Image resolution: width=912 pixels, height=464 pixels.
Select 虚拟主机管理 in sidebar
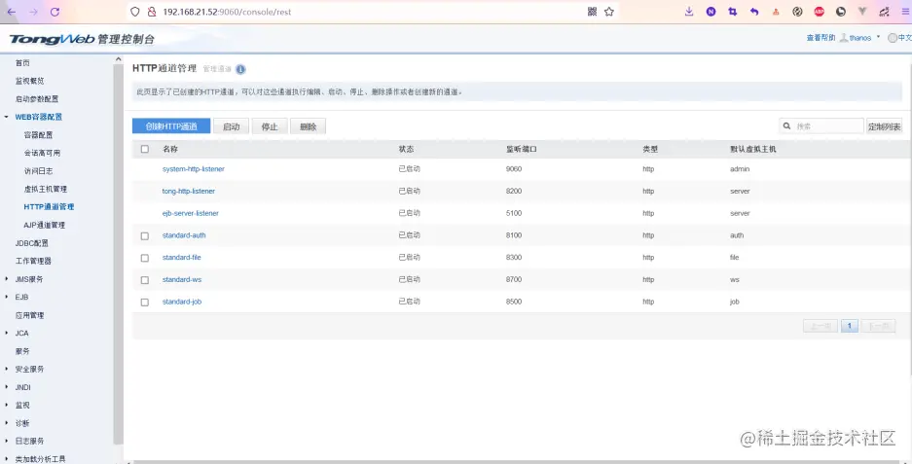(46, 189)
